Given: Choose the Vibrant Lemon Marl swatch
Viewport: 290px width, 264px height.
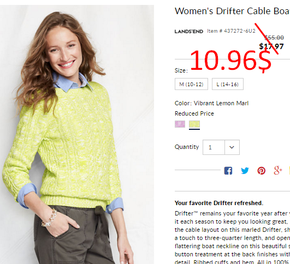Looking at the screenshot, I should coord(194,124).
